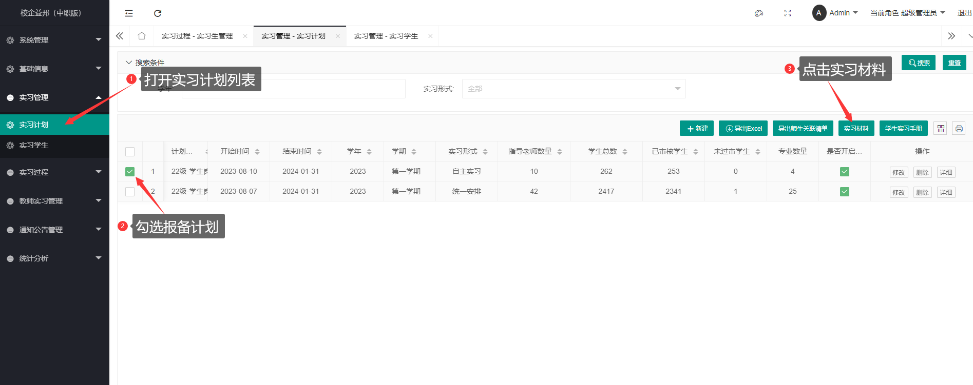Switch to 实习管理 - 实习学生 tab
The width and height of the screenshot is (973, 385).
pos(386,36)
